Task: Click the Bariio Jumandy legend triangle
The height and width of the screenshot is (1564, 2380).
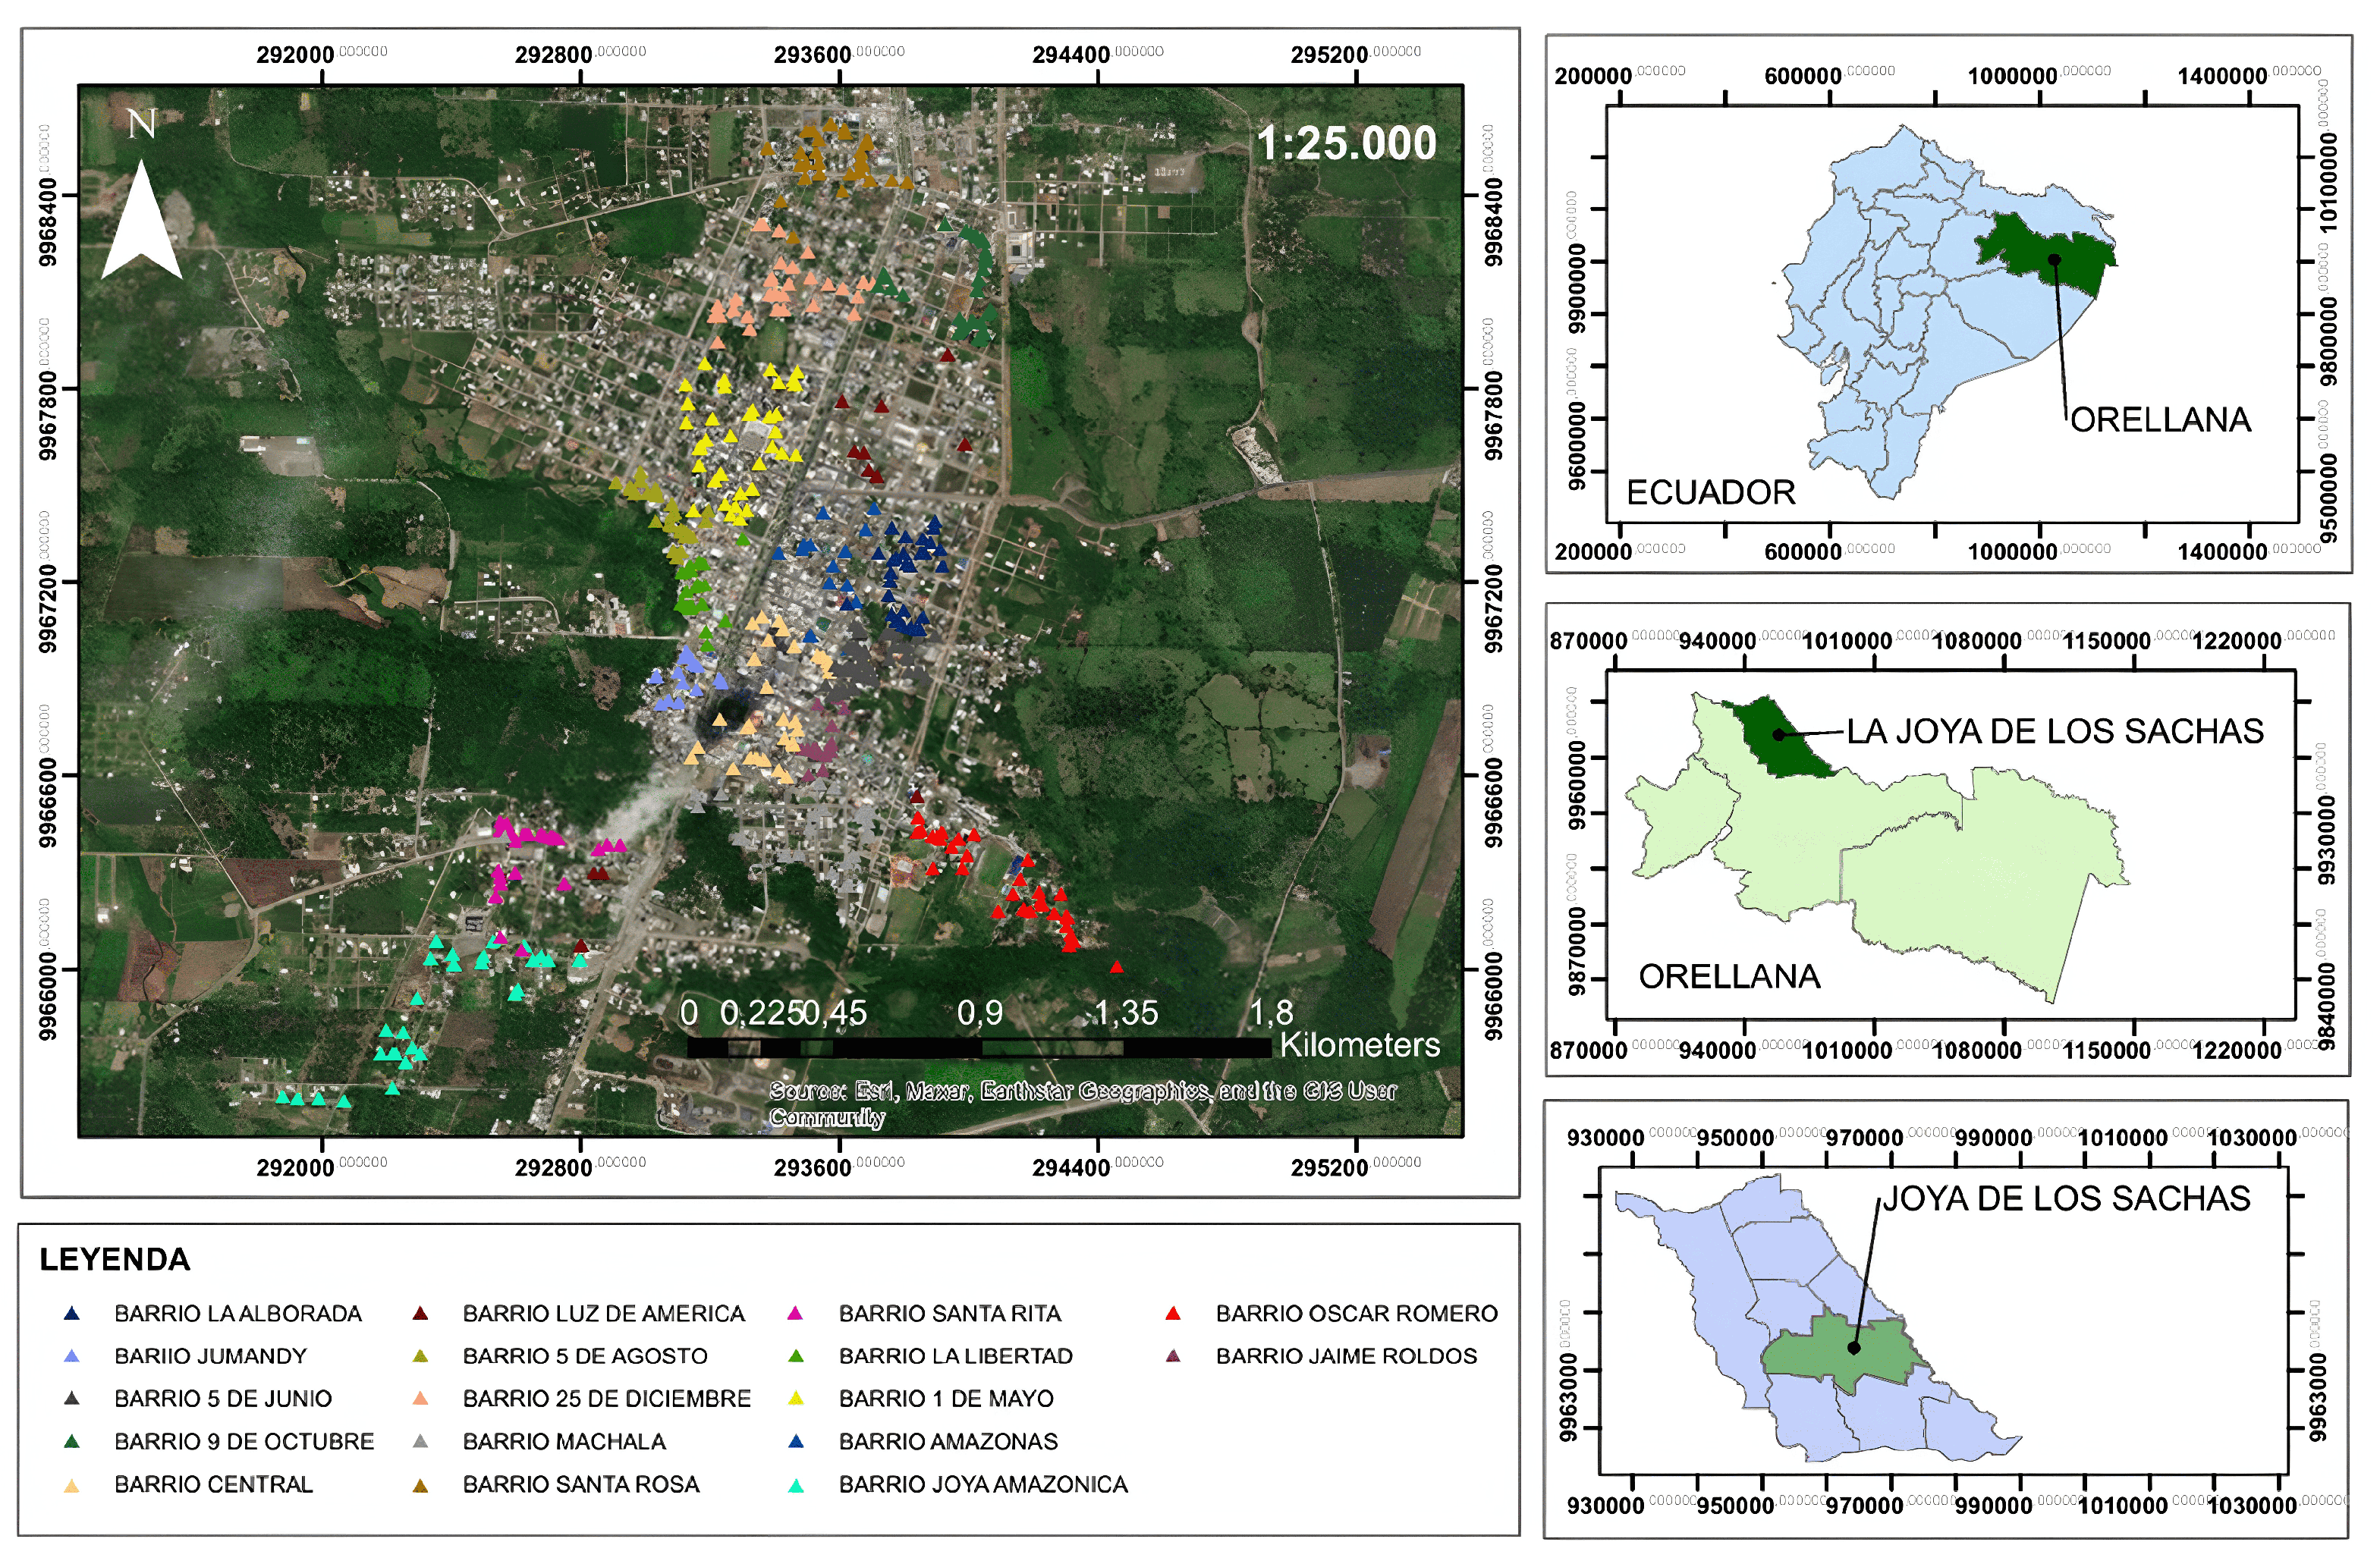Action: (71, 1357)
